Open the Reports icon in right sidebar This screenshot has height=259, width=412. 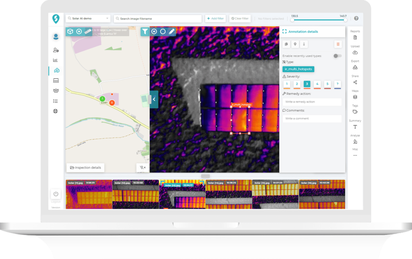point(355,38)
